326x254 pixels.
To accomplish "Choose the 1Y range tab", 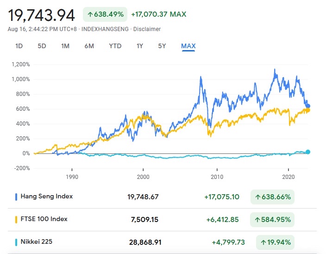I will click(140, 46).
